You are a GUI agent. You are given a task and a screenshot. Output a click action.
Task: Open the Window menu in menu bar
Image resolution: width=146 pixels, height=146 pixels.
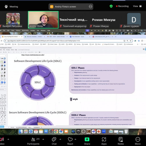(x=43, y=30)
